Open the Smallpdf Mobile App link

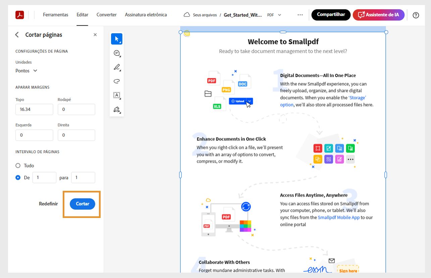tap(339, 217)
